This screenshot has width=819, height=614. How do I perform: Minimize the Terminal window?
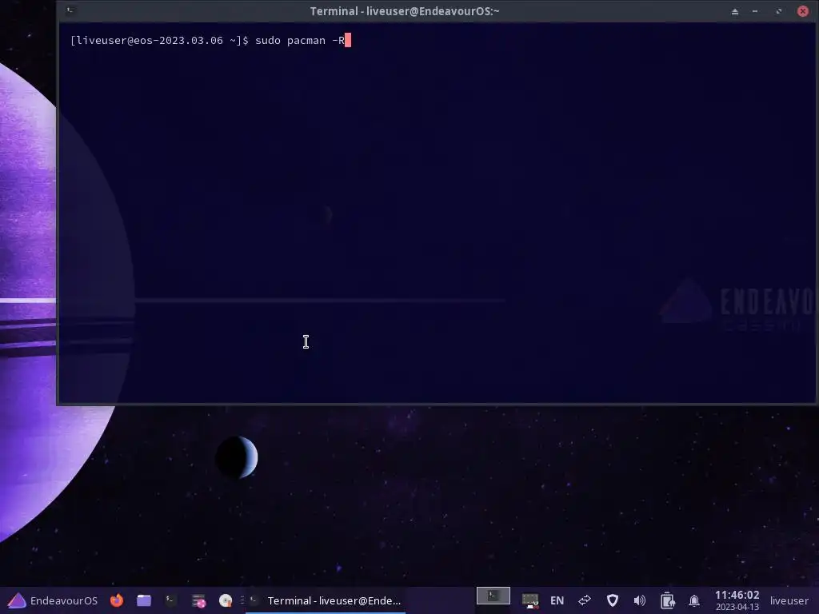click(x=755, y=11)
